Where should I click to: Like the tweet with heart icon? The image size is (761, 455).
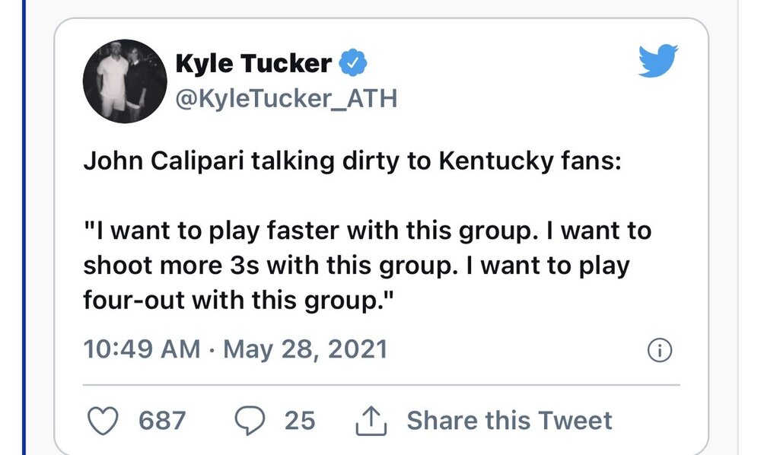tap(103, 420)
